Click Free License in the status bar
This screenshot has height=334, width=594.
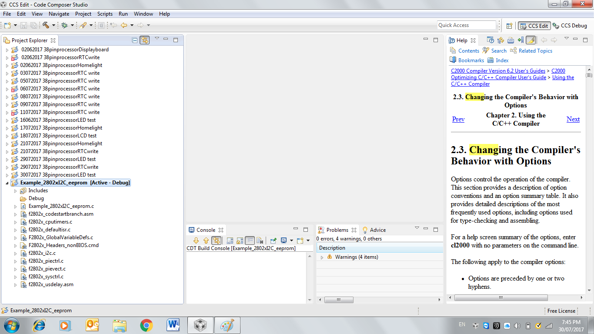click(x=561, y=311)
